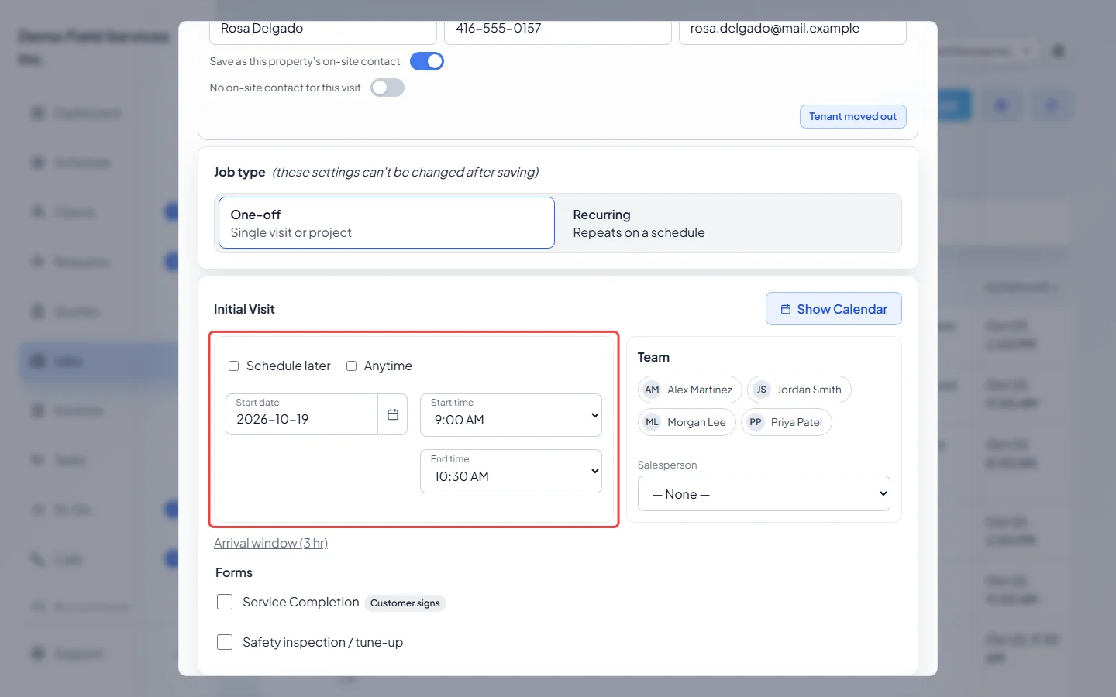This screenshot has width=1116, height=697.
Task: Select the One-off job type
Action: [x=387, y=223]
